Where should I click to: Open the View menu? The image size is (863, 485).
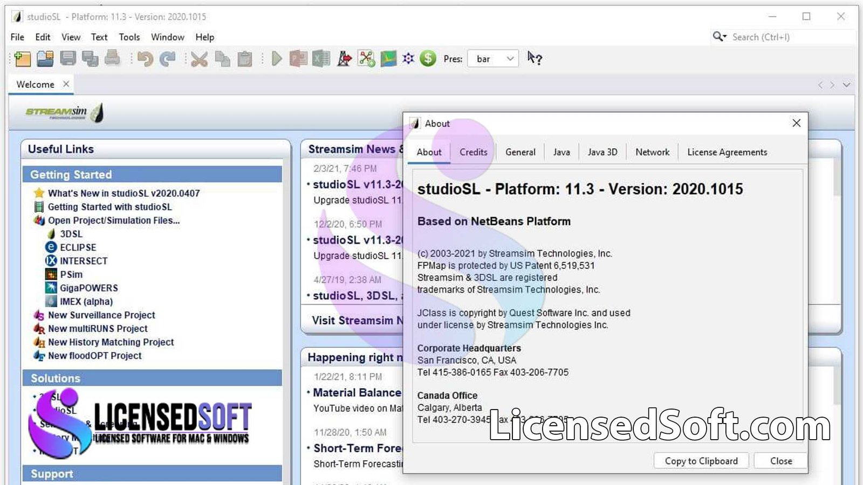pos(71,37)
